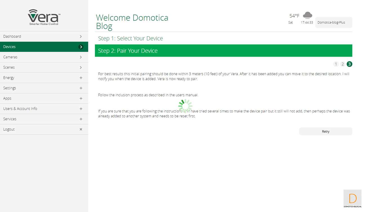Click the Dashboard chevron icon

pyautogui.click(x=81, y=37)
